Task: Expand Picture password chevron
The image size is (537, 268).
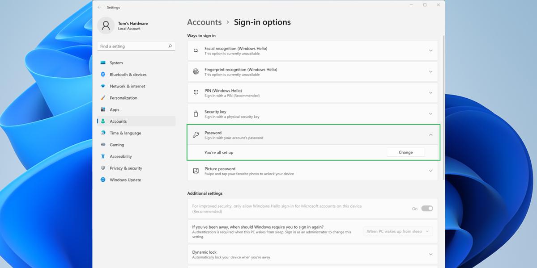Action: click(x=431, y=171)
